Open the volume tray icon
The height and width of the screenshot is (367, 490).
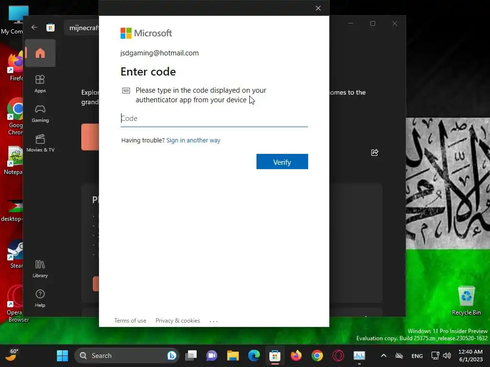click(x=447, y=356)
